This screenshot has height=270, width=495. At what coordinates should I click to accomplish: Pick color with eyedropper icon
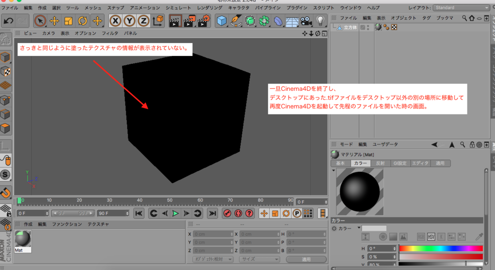tap(479, 237)
